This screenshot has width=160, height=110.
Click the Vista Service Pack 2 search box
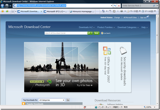tap(137, 6)
